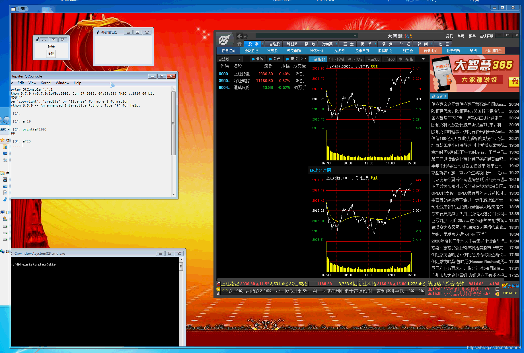Open the back history dropdown arrow
Screen dimensions: 524x353
(x=245, y=36)
